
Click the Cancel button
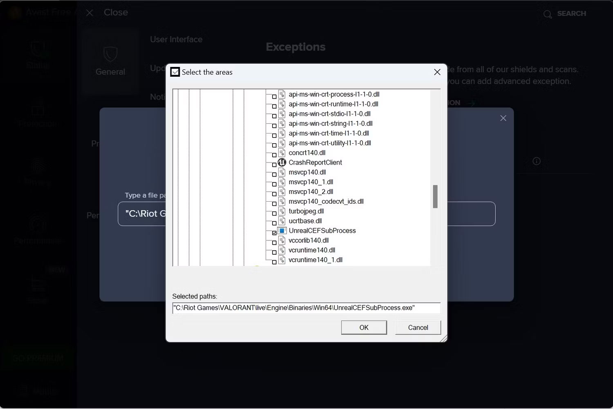click(418, 327)
